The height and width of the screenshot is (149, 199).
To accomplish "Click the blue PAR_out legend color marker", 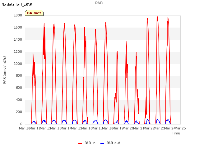I will 102,143.
